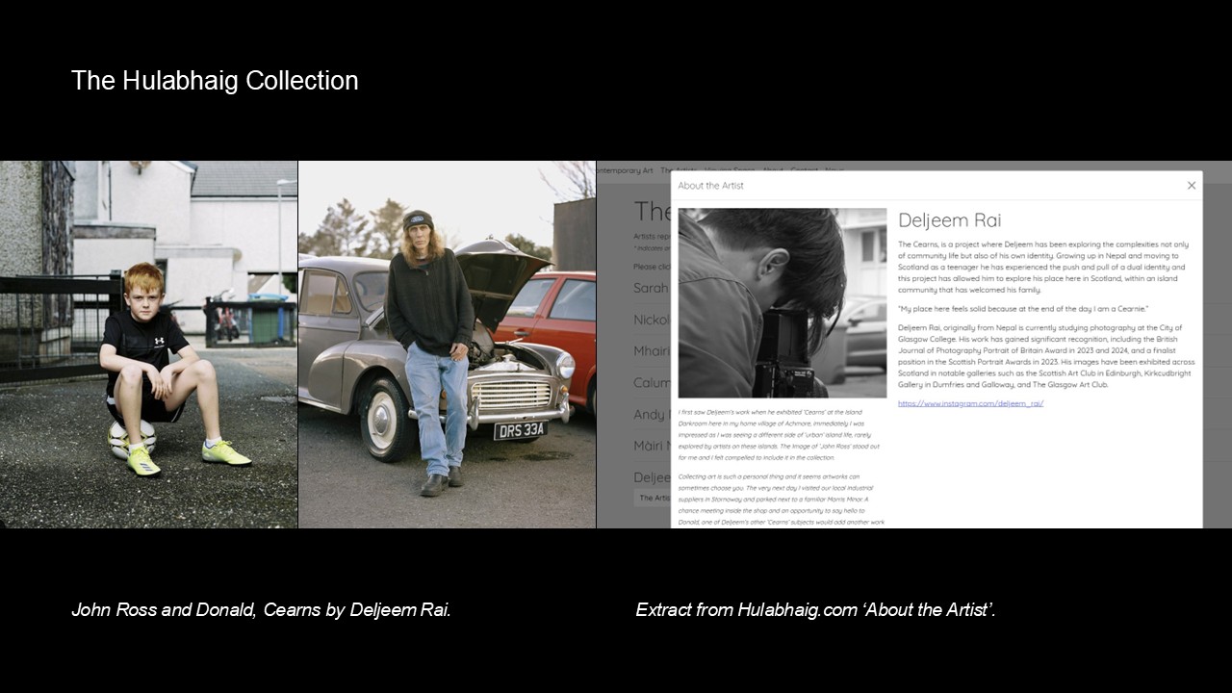Select Sarah in the artists list

tap(651, 288)
